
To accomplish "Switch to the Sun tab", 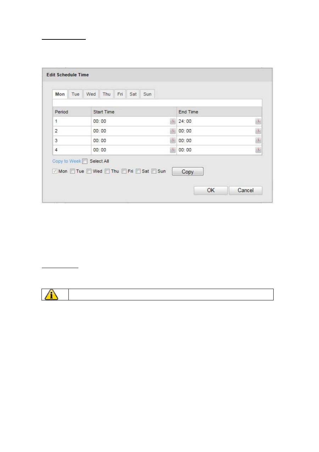I will [x=147, y=94].
